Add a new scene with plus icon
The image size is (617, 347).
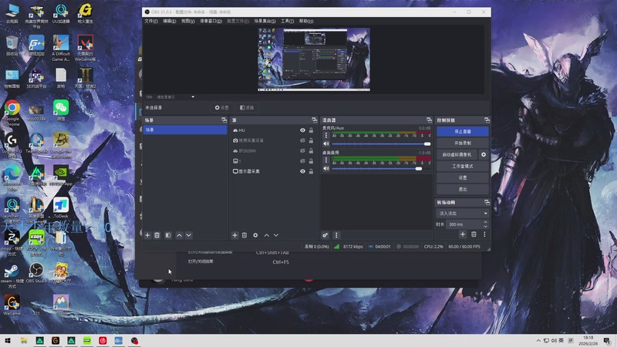pyautogui.click(x=147, y=235)
